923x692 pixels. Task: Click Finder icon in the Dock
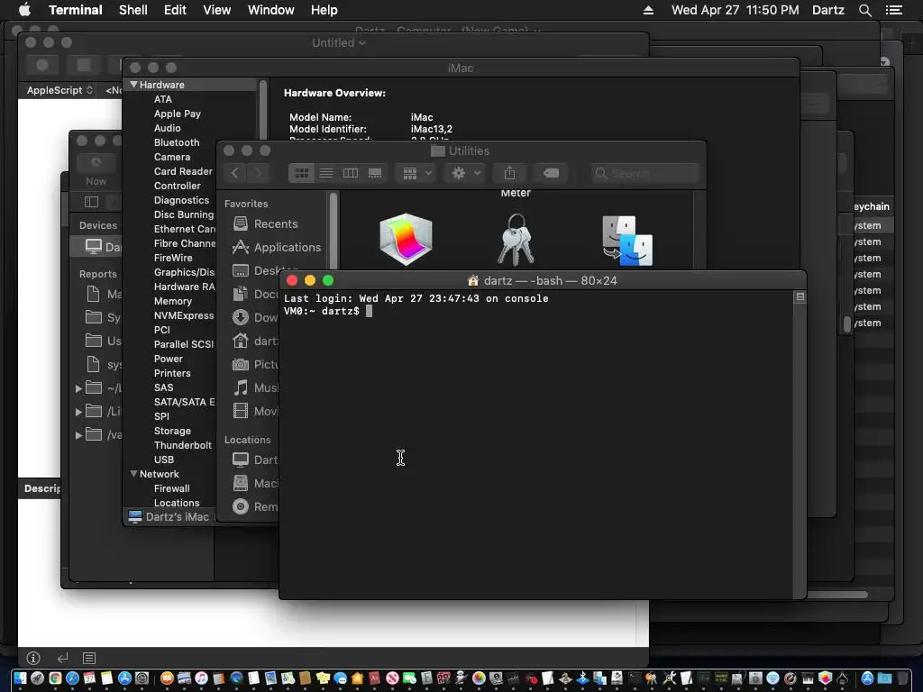click(x=20, y=678)
